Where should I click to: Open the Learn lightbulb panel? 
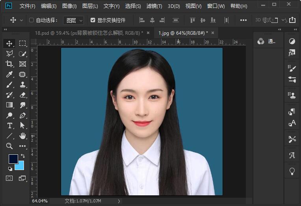click(292, 171)
